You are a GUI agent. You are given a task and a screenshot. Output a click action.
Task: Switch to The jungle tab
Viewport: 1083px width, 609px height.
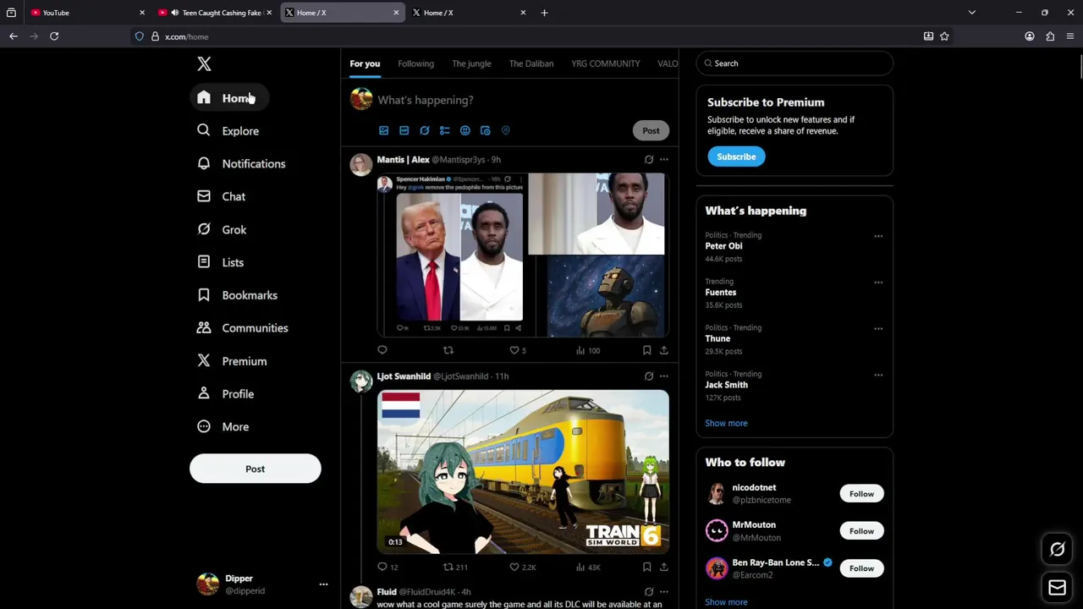(x=471, y=63)
